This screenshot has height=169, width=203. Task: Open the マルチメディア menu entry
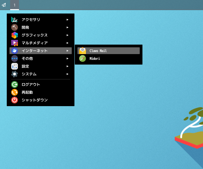pos(41,43)
